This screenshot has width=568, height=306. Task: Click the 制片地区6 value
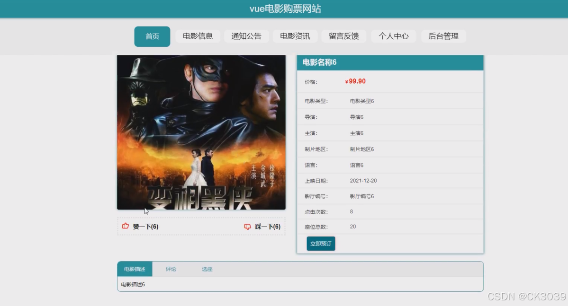tap(362, 149)
